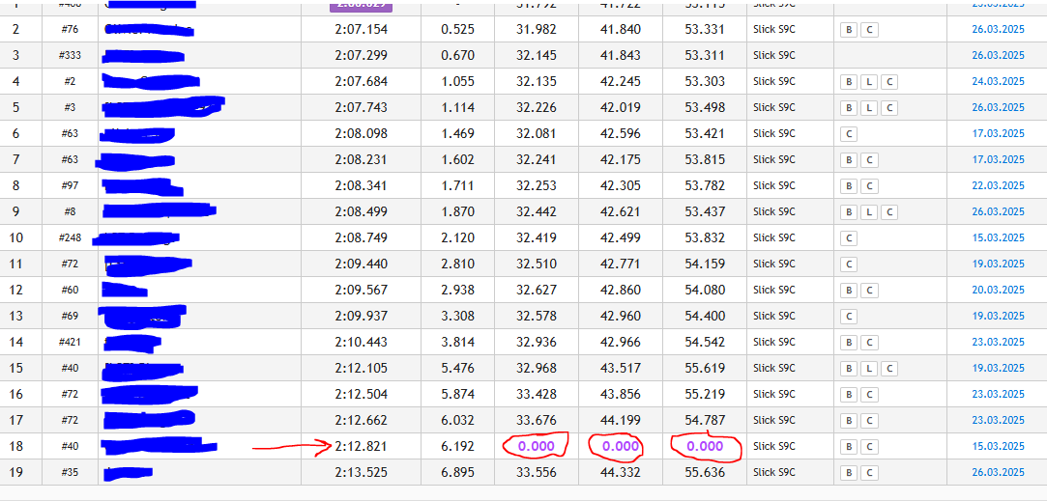Screen dimensions: 1047x501
Task: Click the B badge in the 2:07.743 row
Action: coord(849,108)
